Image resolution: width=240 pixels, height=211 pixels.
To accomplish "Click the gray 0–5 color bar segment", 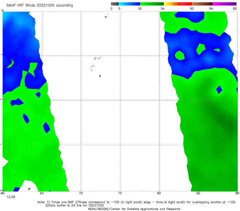I will [x=114, y=4].
